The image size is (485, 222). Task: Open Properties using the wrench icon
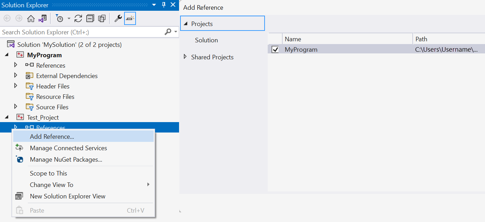[119, 18]
